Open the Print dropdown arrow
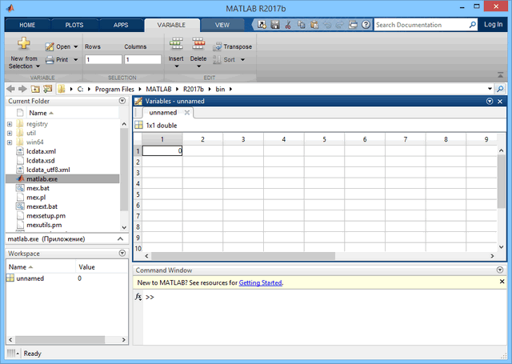This screenshot has width=512, height=364. pyautogui.click(x=76, y=60)
